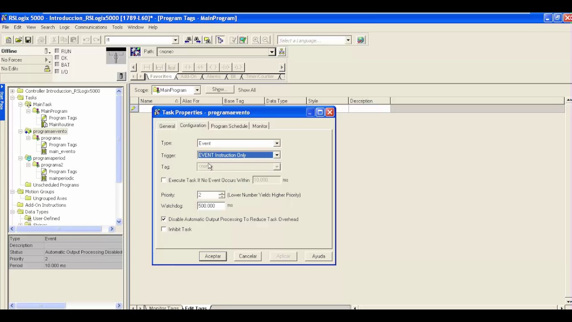
Task: Open the Scope MainProgram dropdown
Action: pos(197,90)
